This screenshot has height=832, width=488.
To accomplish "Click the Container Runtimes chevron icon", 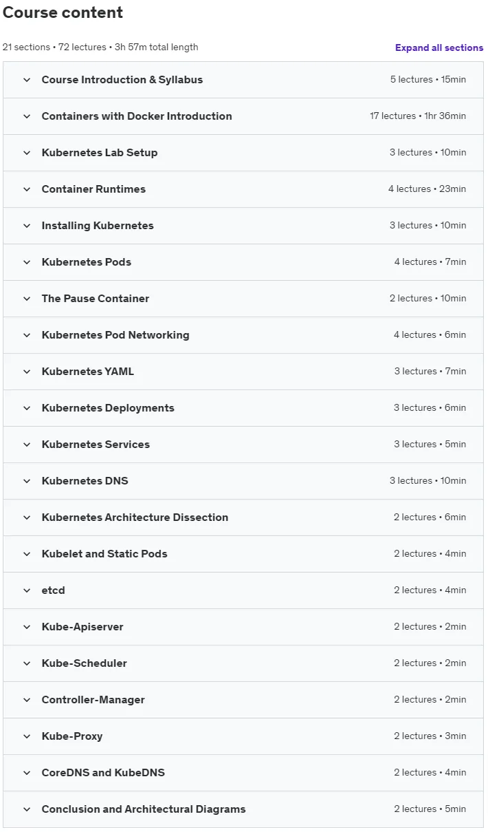I will click(27, 189).
